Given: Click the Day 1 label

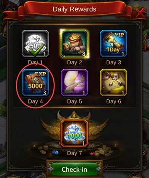Looking at the screenshot, I should [35, 62].
